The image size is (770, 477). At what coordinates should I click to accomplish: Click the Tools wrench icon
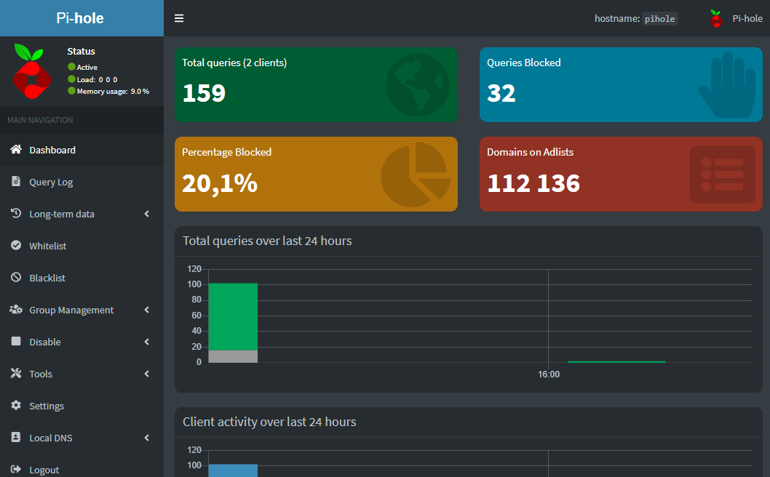16,373
